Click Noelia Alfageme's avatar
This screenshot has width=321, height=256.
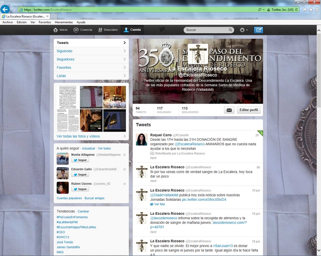point(63,159)
